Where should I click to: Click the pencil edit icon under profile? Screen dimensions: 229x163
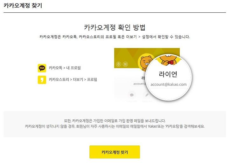pyautogui.click(x=147, y=95)
